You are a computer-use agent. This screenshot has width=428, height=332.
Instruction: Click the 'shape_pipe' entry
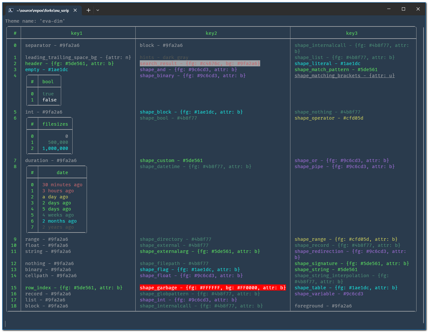point(345,166)
